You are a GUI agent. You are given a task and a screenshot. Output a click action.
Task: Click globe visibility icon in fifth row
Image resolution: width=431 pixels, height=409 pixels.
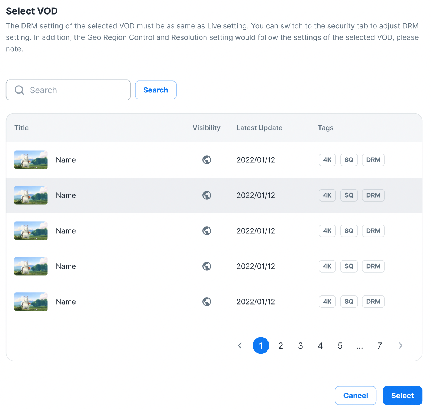point(207,302)
